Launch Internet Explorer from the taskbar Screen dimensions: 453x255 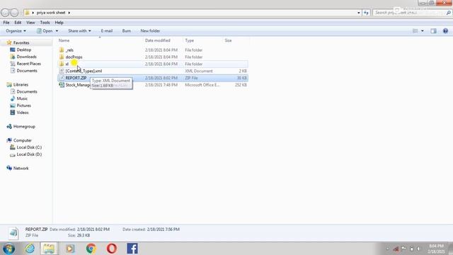pyautogui.click(x=30, y=249)
